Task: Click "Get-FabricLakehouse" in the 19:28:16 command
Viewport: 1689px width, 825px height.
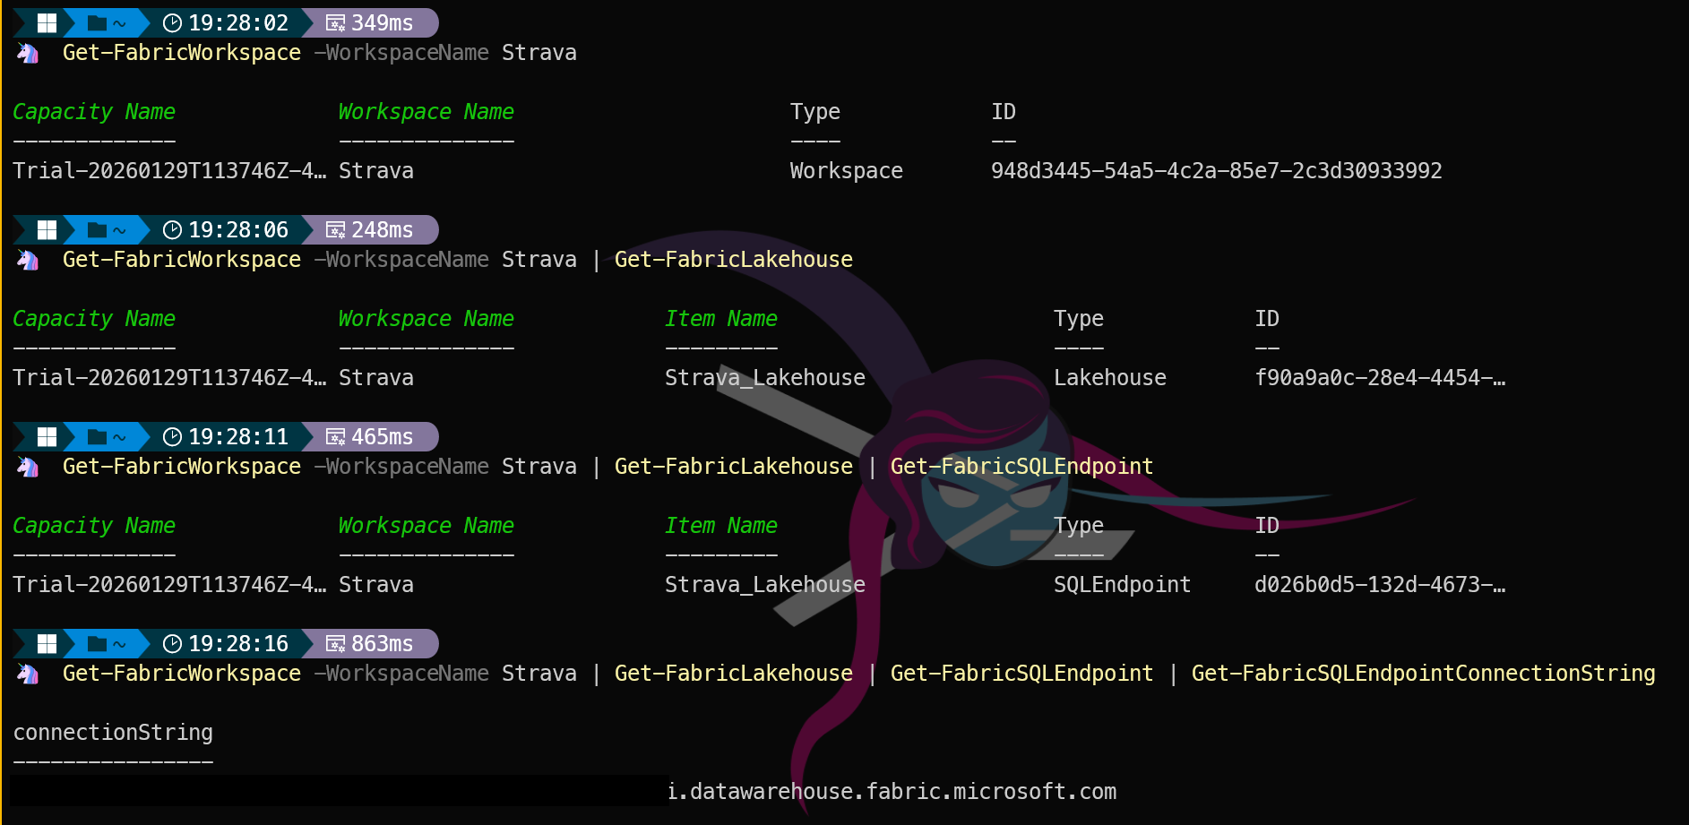Action: click(734, 674)
